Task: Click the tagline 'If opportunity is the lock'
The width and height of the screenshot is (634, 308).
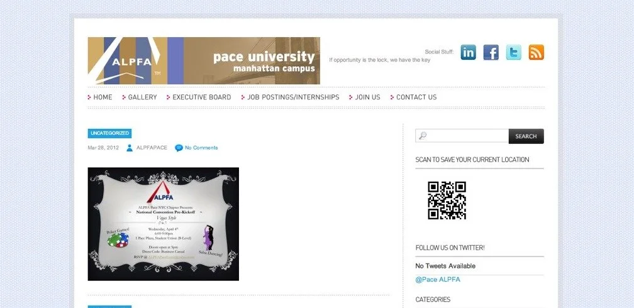Action: pos(380,60)
